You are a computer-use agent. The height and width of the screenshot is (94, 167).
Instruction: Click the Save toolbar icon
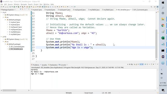[5, 7]
